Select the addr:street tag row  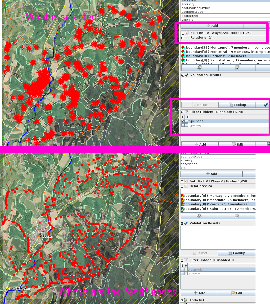[225, 16]
